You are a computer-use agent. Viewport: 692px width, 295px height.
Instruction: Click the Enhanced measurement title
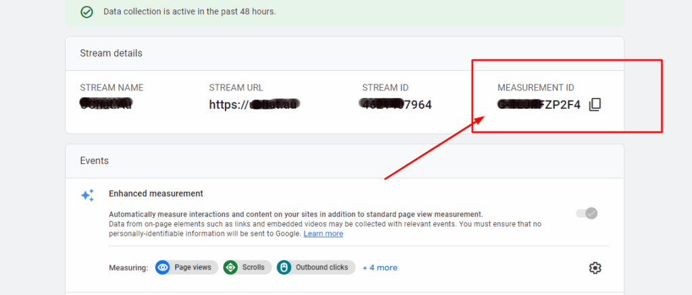pos(155,194)
